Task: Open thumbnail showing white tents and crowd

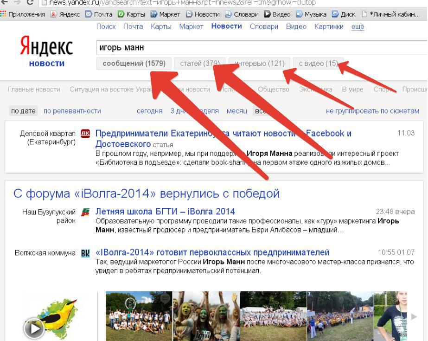Action: click(274, 316)
